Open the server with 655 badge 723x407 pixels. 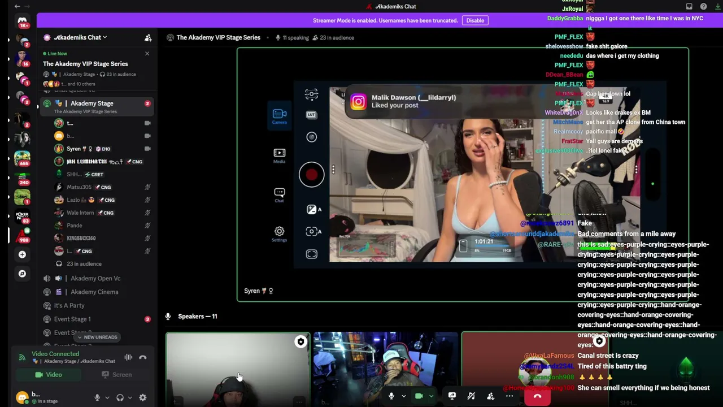(22, 158)
